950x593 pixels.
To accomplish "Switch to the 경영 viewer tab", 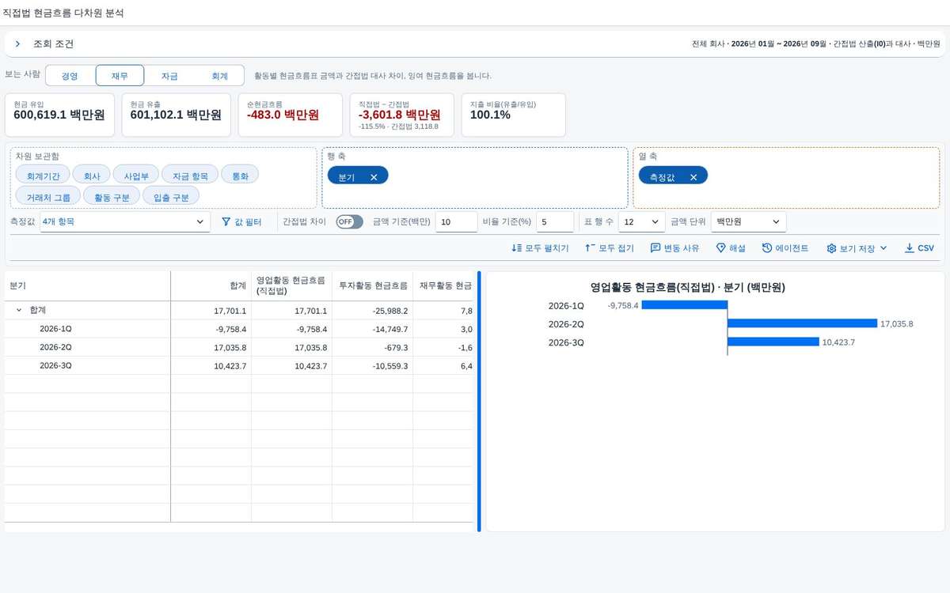I will tap(70, 76).
